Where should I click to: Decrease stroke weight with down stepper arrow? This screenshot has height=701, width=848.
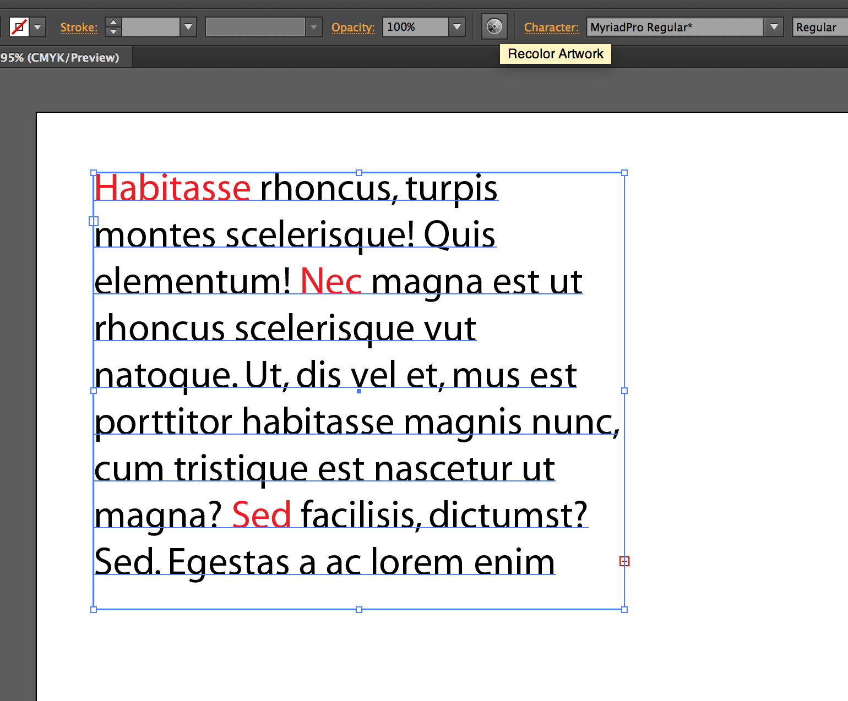113,32
